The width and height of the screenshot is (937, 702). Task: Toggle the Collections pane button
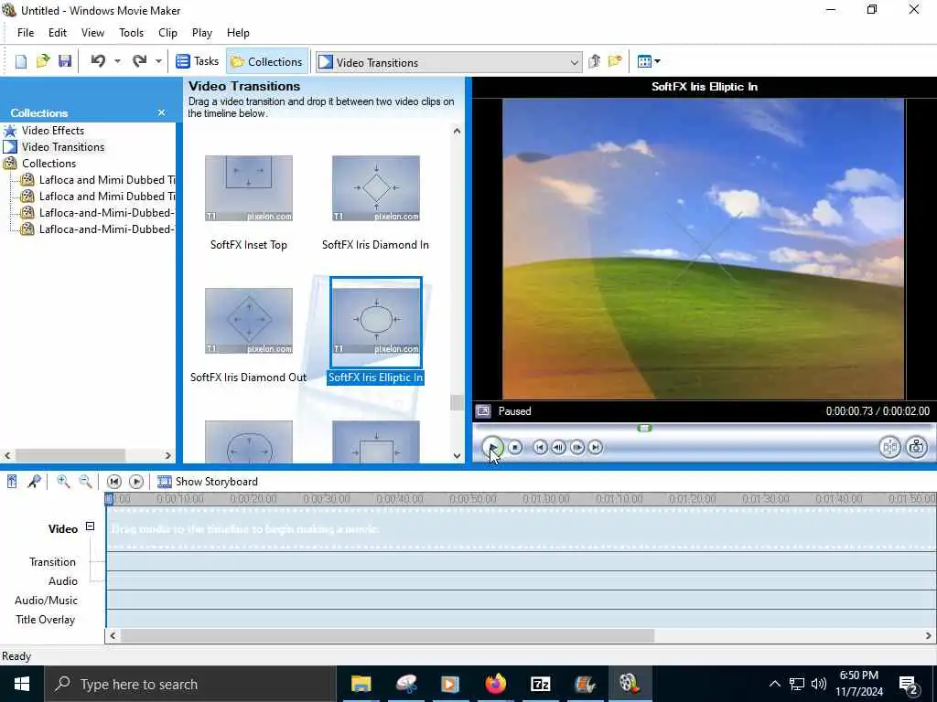click(267, 61)
